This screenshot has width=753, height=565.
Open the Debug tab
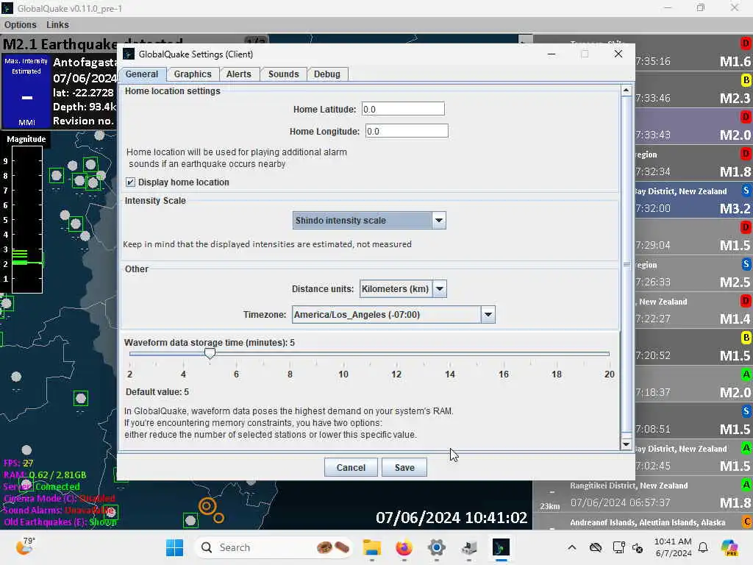point(327,74)
